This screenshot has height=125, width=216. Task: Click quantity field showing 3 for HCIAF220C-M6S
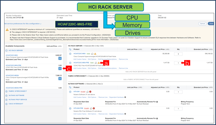pyautogui.click(x=178, y=54)
